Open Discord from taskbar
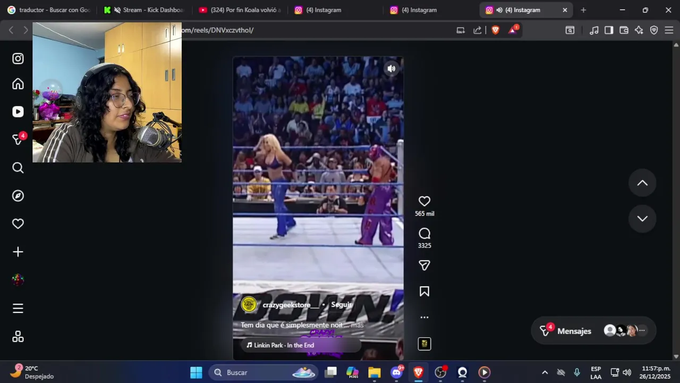The height and width of the screenshot is (383, 680). (x=397, y=372)
